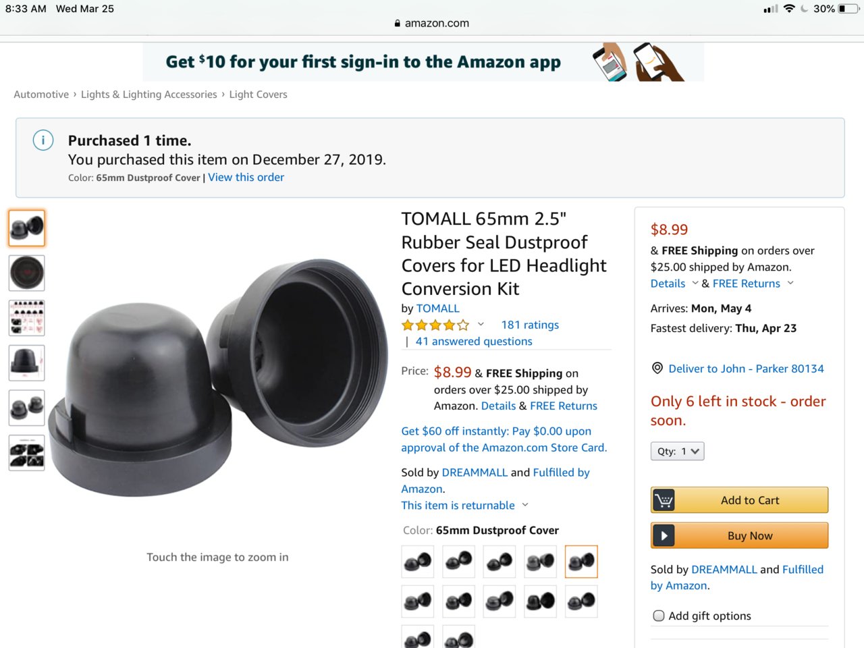Tap the battery indicator in status bar
The width and height of the screenshot is (864, 648).
click(x=848, y=9)
